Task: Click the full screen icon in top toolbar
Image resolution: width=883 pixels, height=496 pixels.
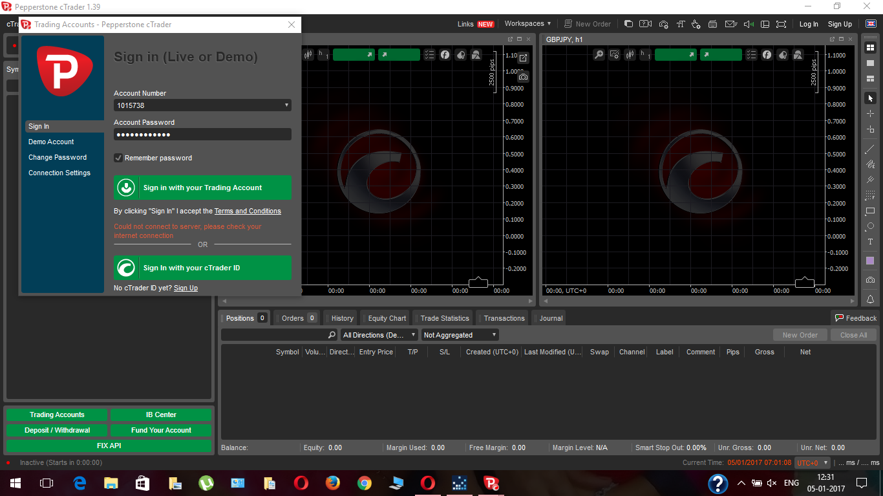Action: pos(782,24)
